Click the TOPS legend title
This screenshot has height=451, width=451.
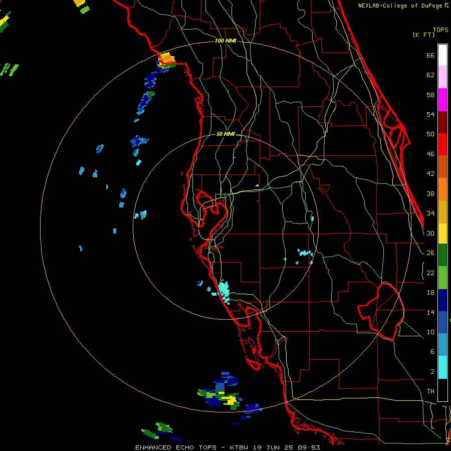click(440, 30)
